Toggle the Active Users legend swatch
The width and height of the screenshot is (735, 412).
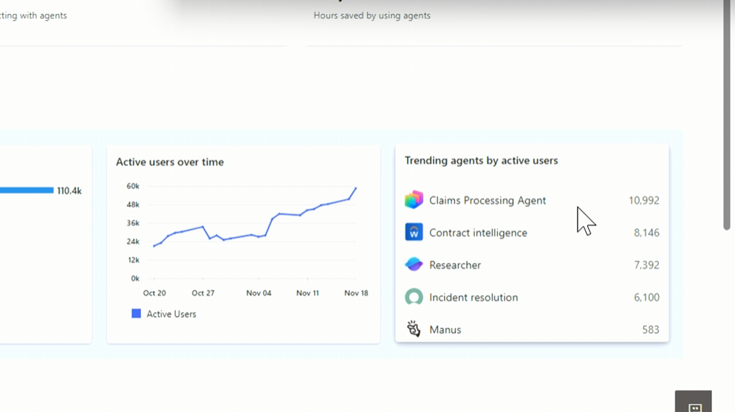point(136,314)
